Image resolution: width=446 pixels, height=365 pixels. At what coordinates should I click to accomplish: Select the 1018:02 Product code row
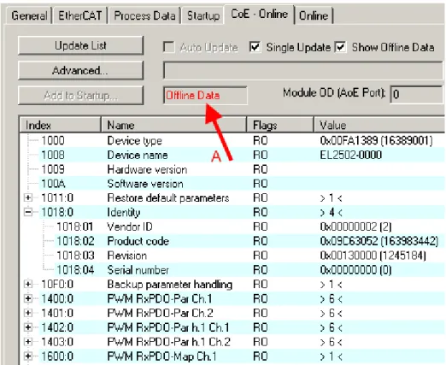click(x=232, y=241)
